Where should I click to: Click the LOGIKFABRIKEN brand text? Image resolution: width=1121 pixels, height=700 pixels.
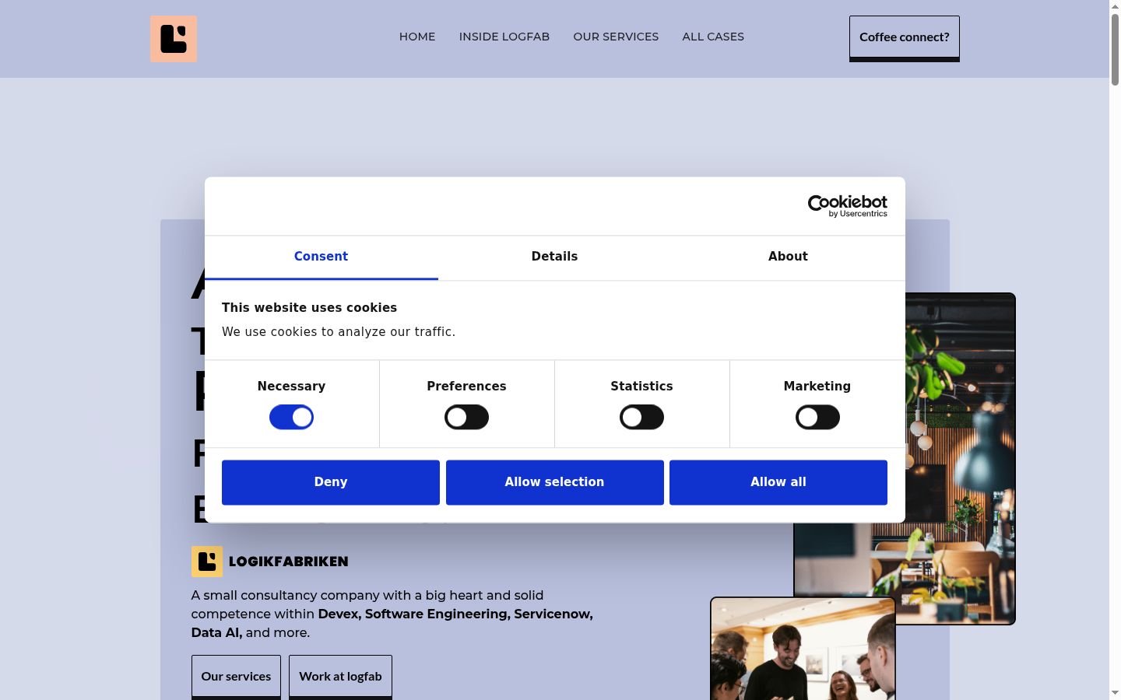(289, 562)
